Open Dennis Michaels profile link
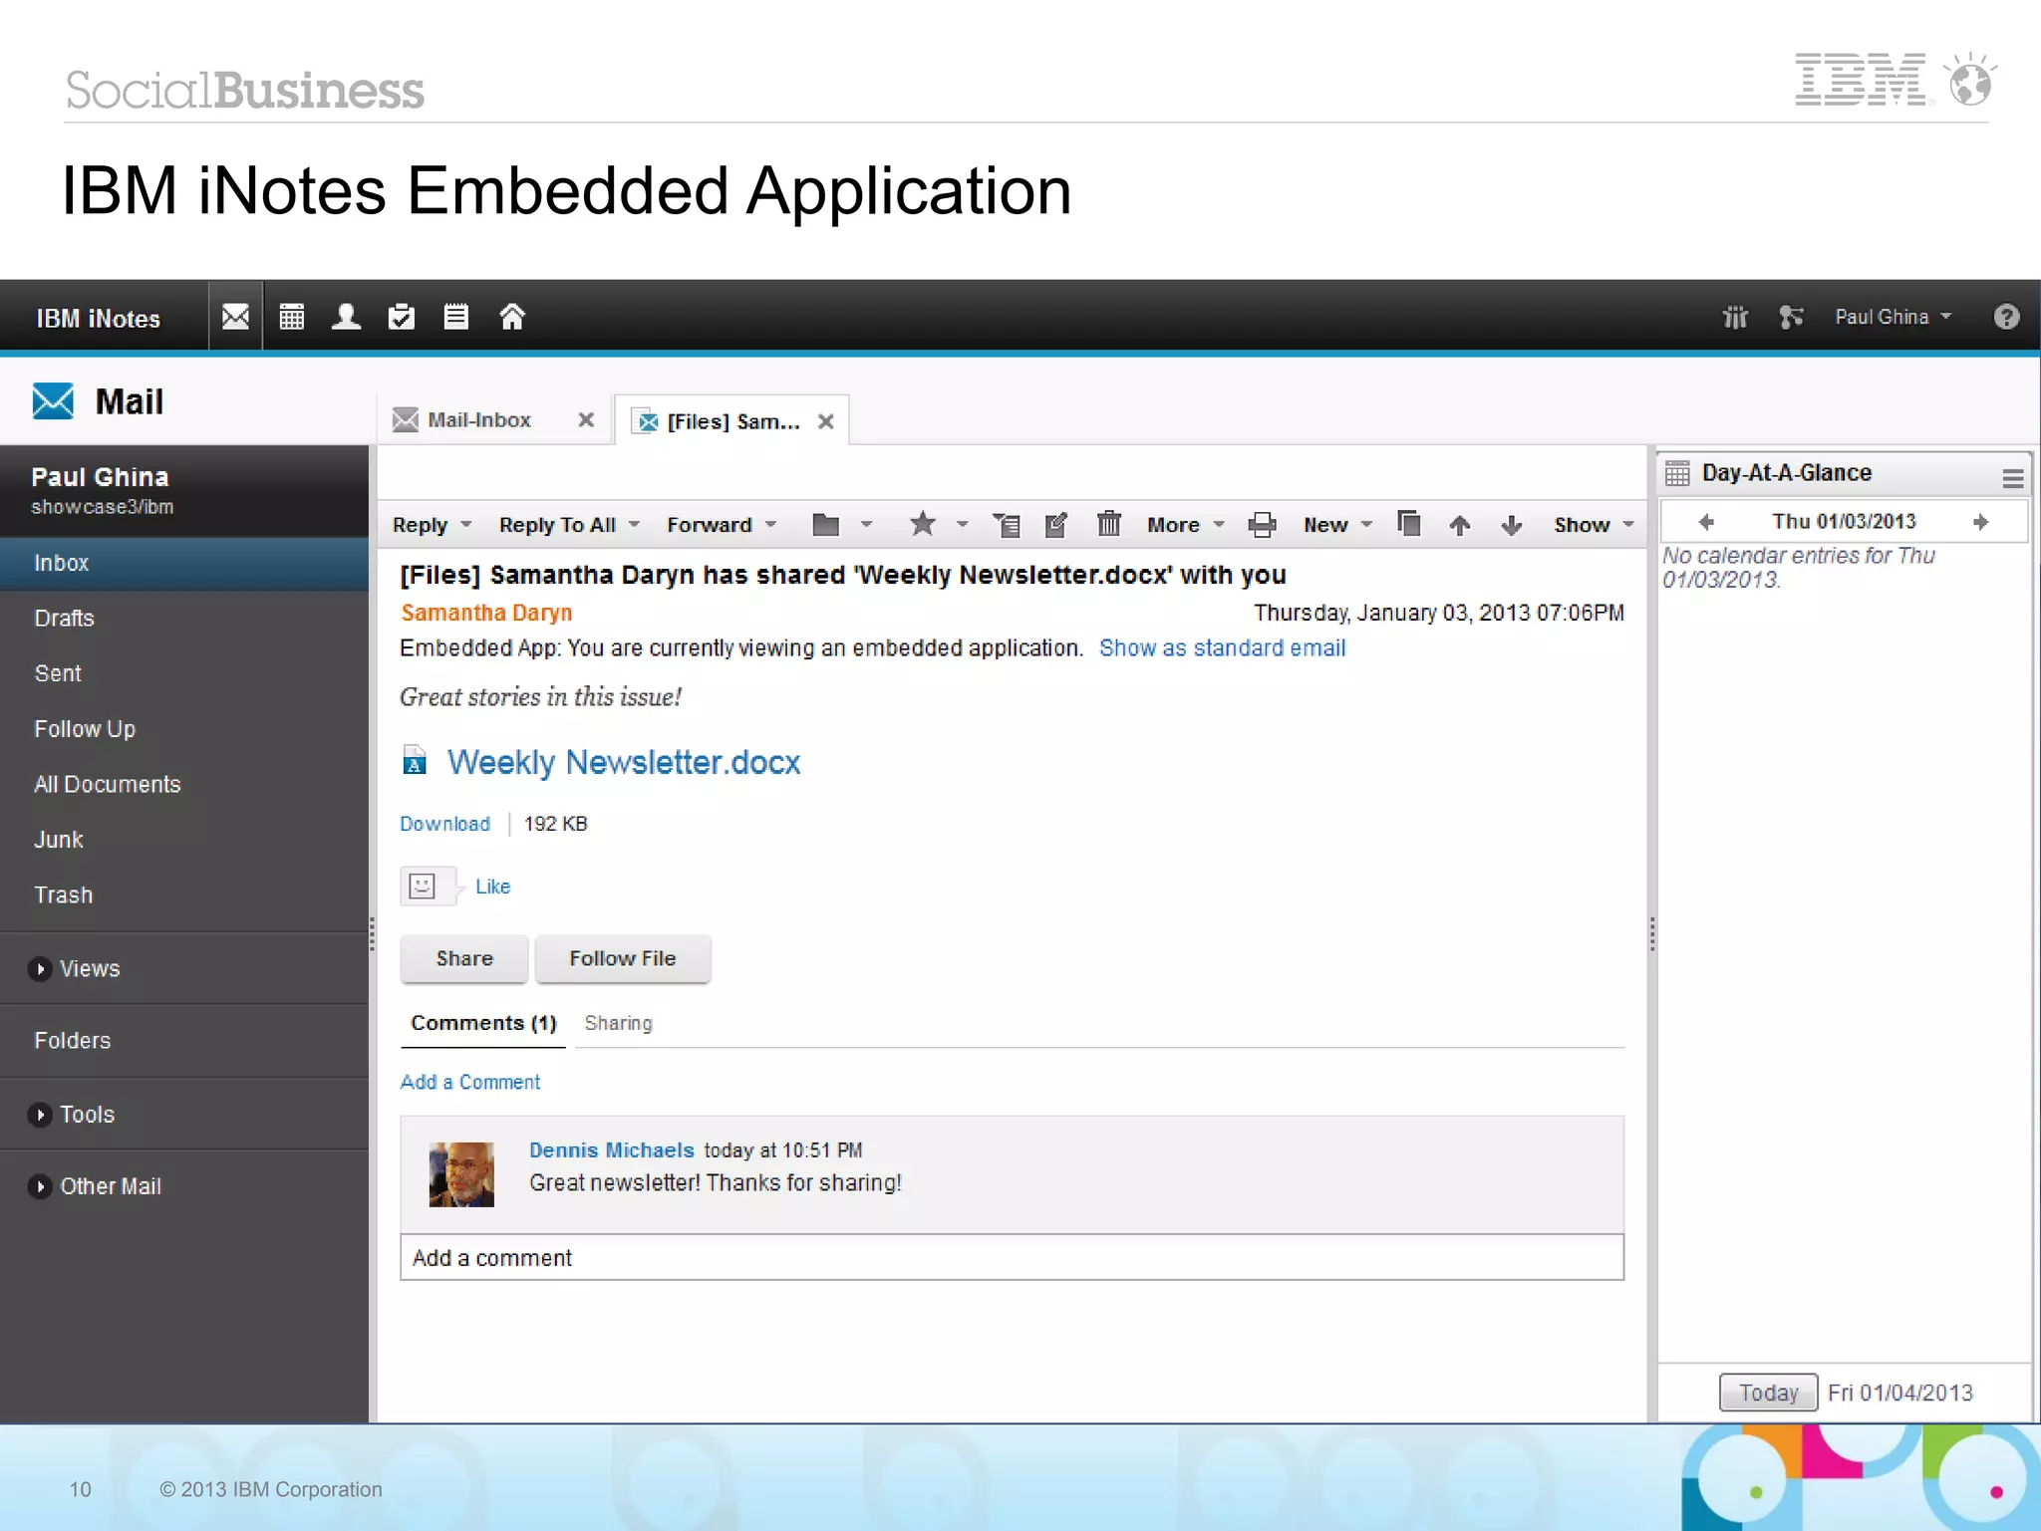 pos(611,1150)
